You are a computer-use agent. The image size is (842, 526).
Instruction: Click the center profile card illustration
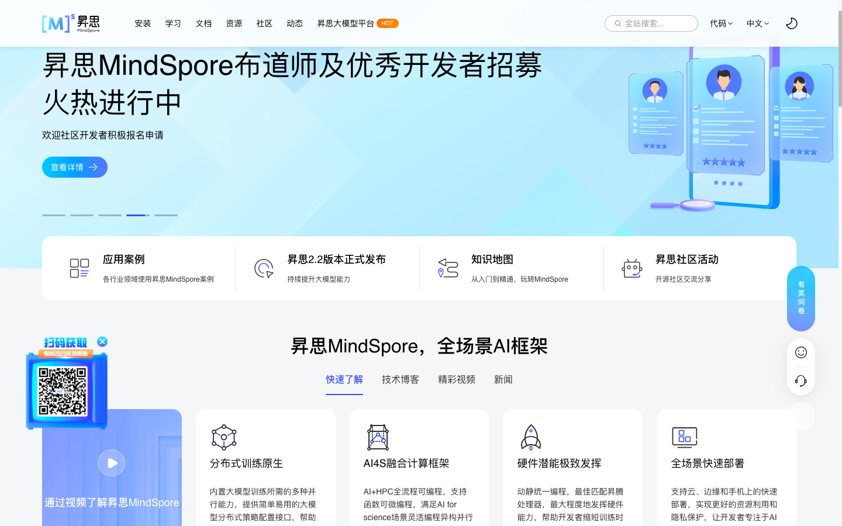coord(725,115)
